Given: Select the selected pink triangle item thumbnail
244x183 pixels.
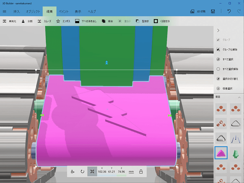Looking at the screenshot, I should pyautogui.click(x=221, y=153).
